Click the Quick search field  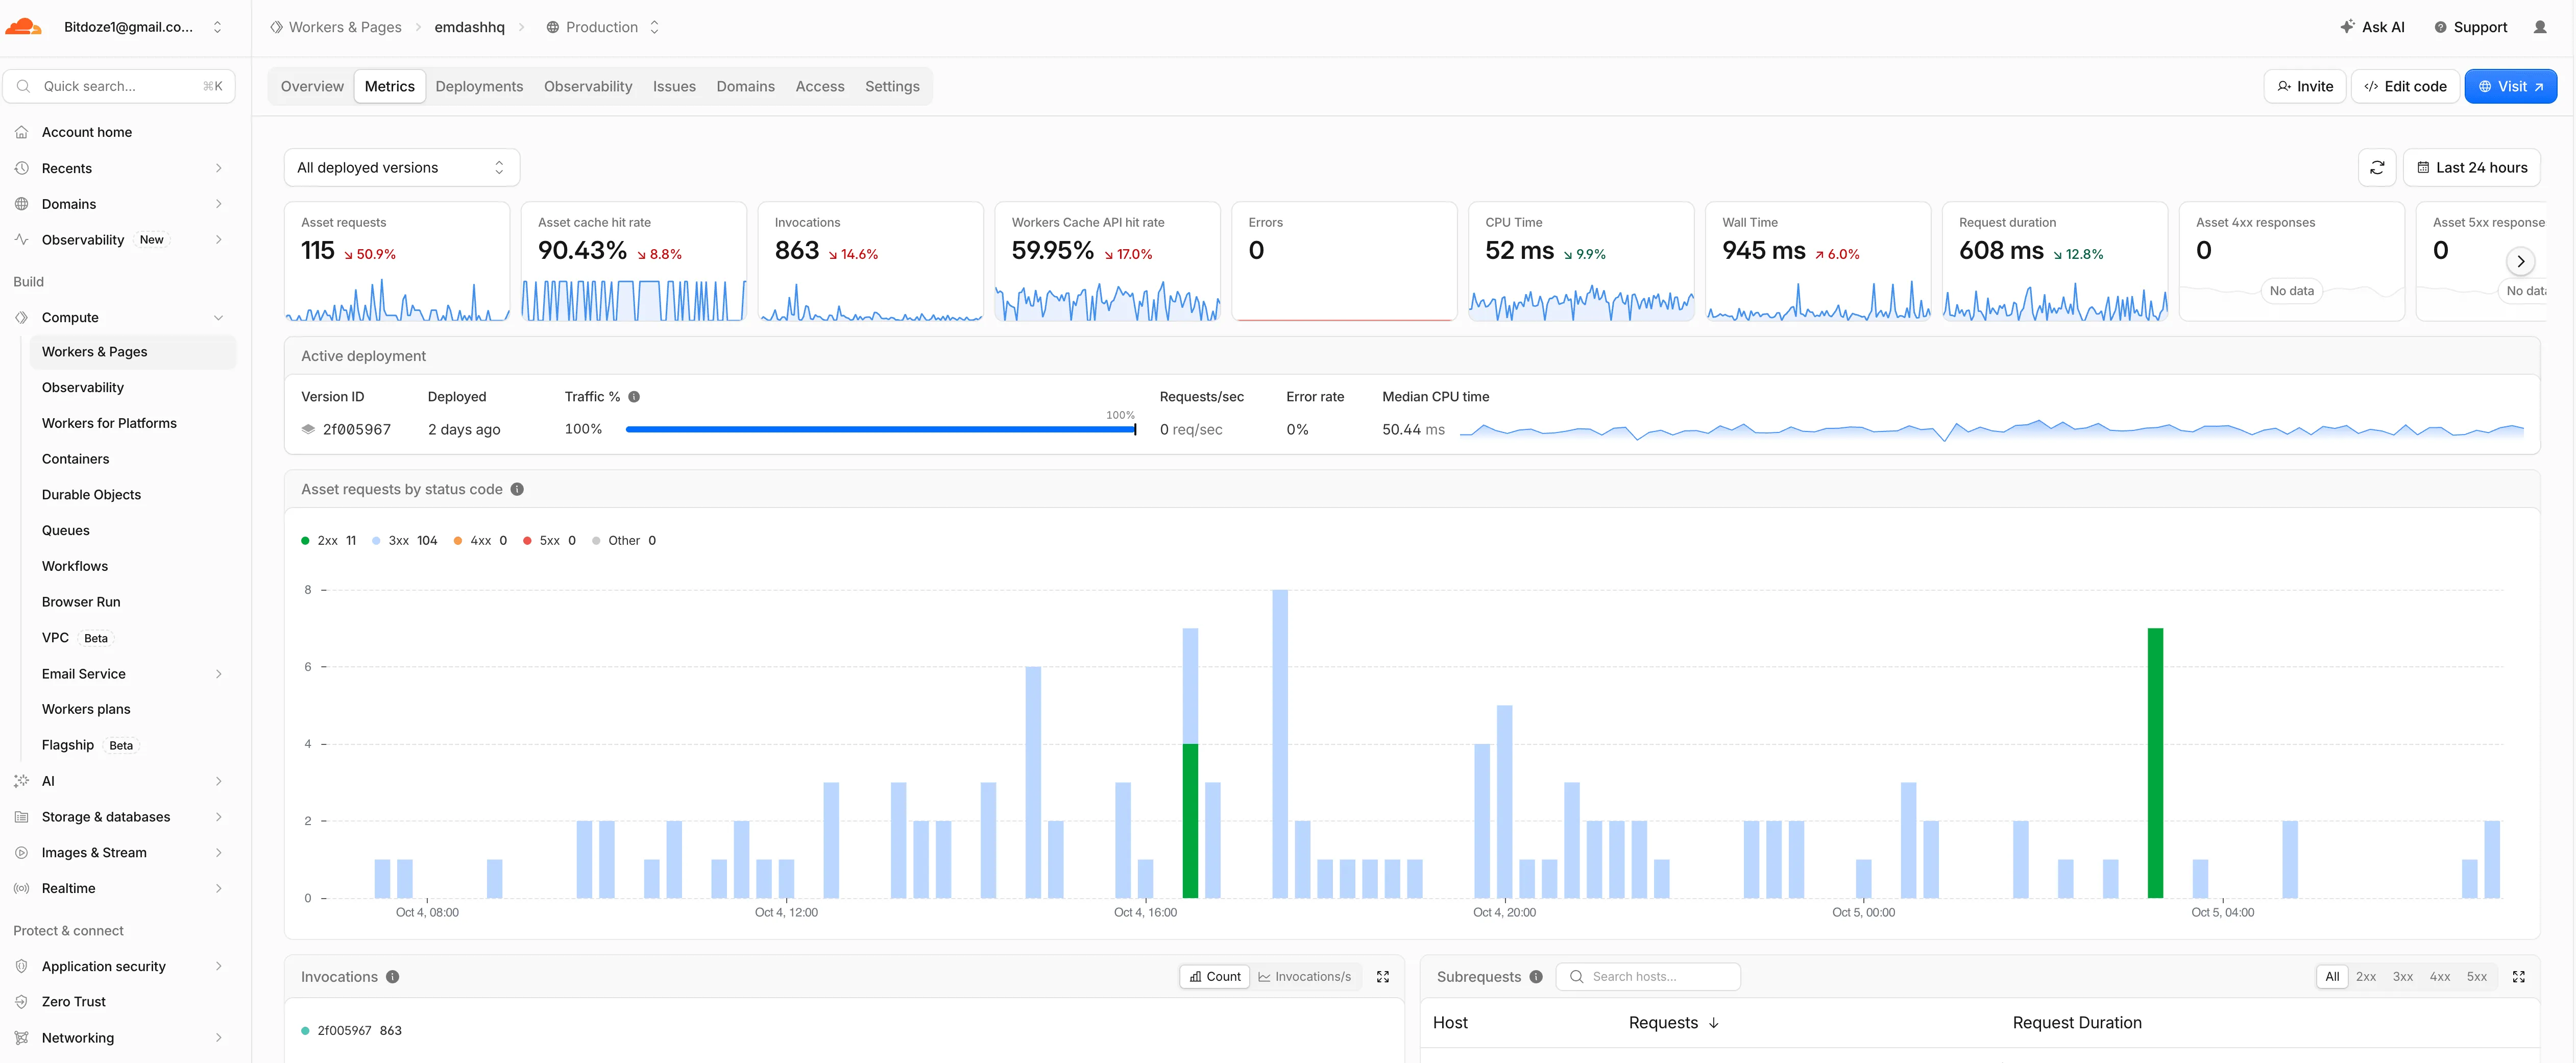pos(119,86)
